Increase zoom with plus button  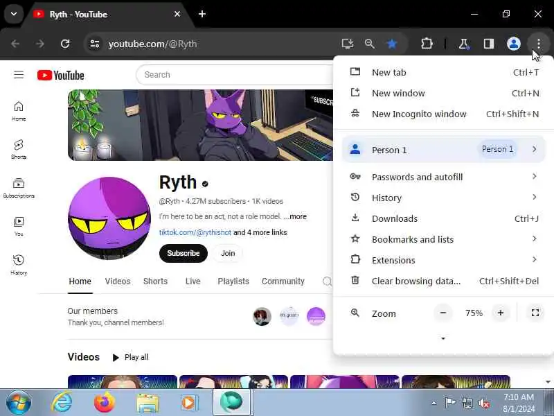click(500, 313)
